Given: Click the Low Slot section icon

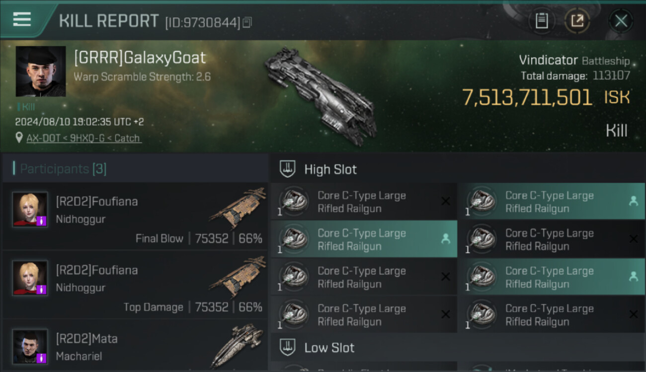Looking at the screenshot, I should [x=288, y=347].
